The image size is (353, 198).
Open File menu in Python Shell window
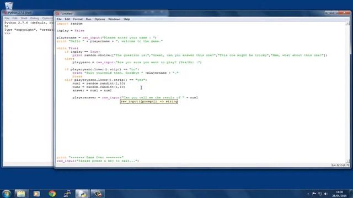click(7, 18)
